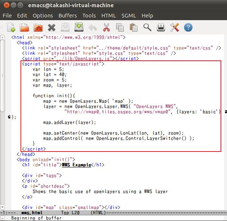Image resolution: width=227 pixels, height=221 pixels.
Task: Click the '<div id="tags">' line
Action: pos(42,175)
